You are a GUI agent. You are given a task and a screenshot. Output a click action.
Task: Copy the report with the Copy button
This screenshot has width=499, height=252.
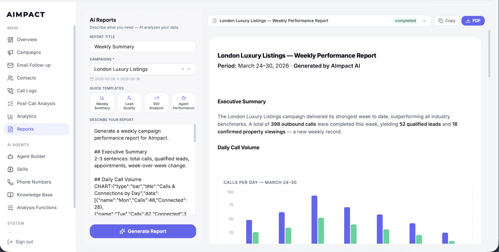447,21
